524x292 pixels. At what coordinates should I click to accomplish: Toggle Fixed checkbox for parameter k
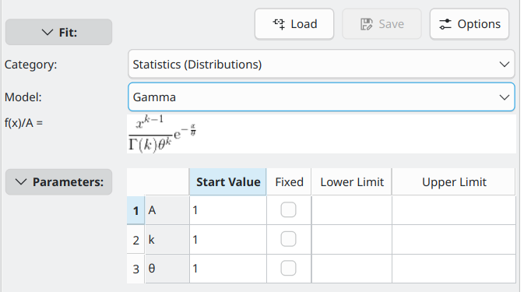click(288, 239)
